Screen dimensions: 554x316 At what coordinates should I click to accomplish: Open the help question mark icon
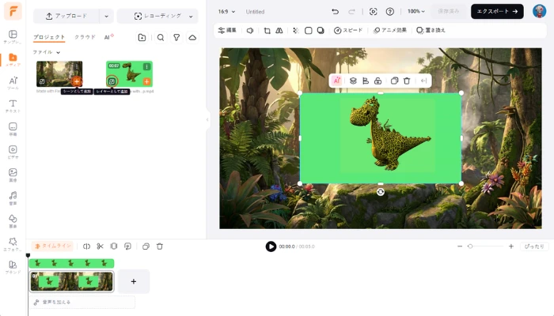tap(389, 12)
